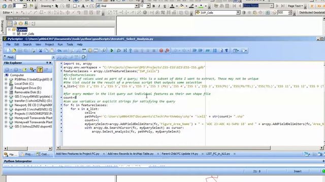Toggle special characters paragraph-mark icon

(x=226, y=51)
